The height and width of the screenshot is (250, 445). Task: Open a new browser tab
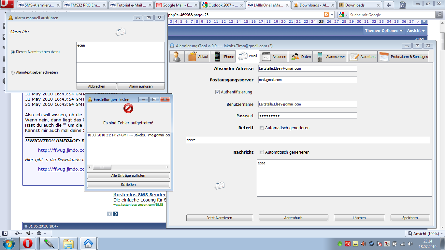tap(388, 5)
